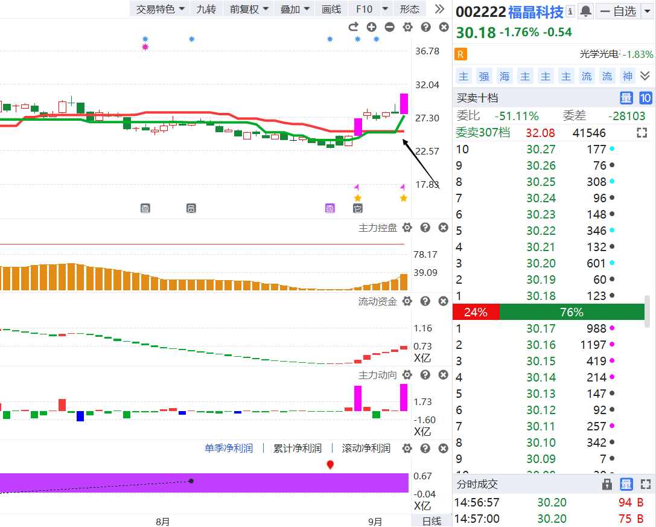Click sell level 3 price 30.20
Viewport: 656px width, 527px height.
541,263
